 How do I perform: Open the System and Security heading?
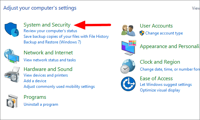coord(47,25)
